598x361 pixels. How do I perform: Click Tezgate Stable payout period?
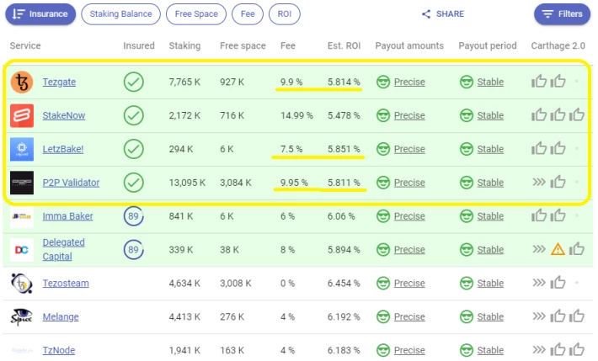tap(490, 82)
